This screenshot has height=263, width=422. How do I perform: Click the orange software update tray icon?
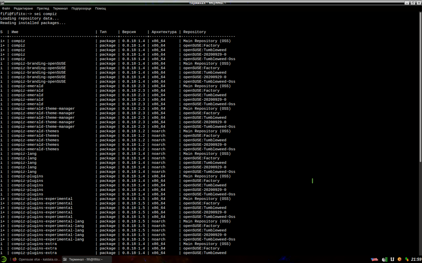click(x=399, y=259)
